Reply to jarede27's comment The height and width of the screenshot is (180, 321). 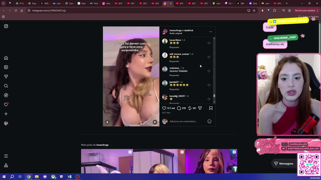(174, 89)
